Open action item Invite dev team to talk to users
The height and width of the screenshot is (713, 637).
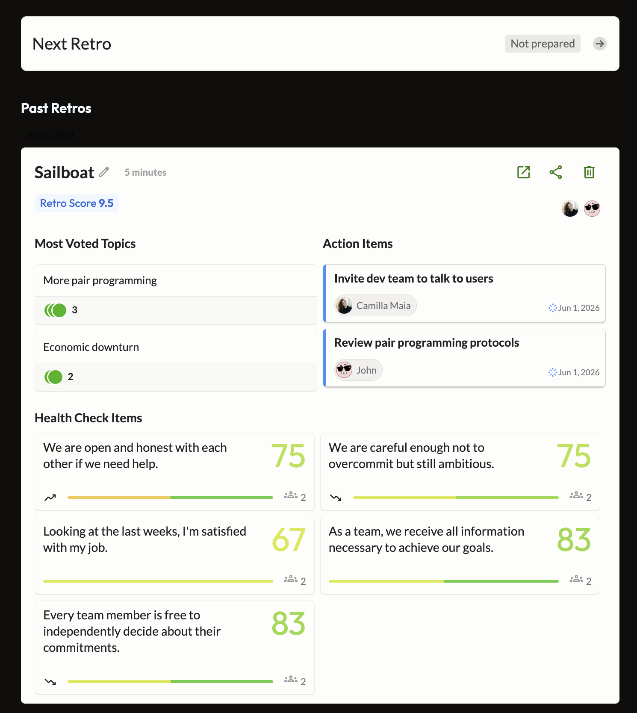tap(464, 293)
